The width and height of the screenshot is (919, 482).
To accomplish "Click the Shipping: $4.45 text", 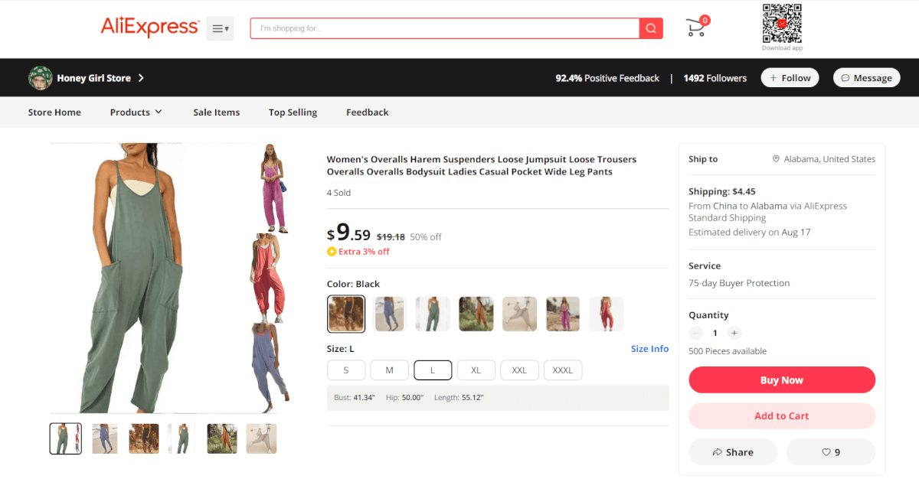I will point(722,191).
